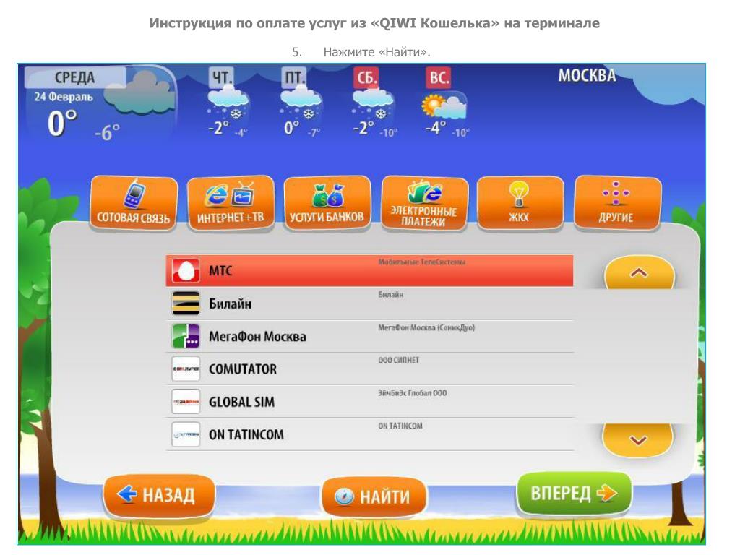This screenshot has height=555, width=740.
Task: Click the COMUTATOR logo icon
Action: pyautogui.click(x=186, y=369)
